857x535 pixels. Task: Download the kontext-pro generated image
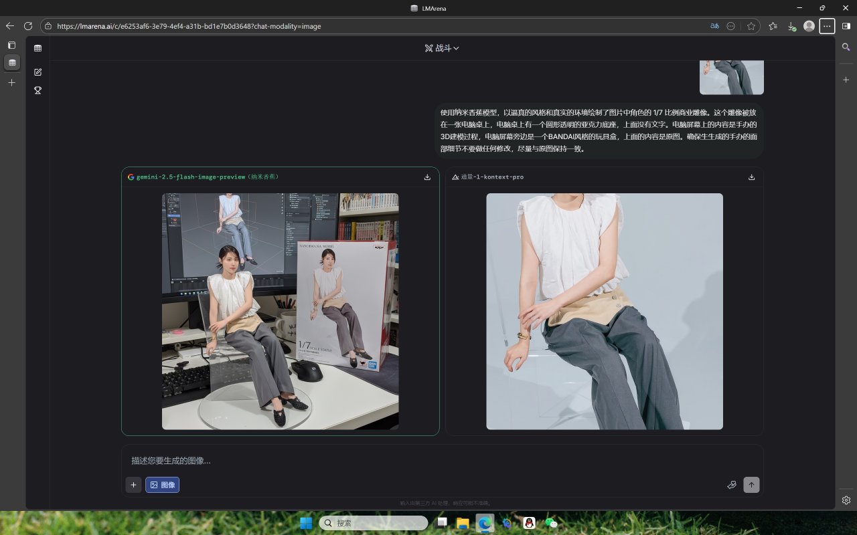point(751,177)
